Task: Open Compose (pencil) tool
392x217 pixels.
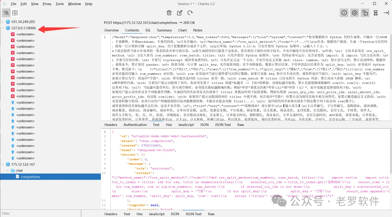Action: coord(180,13)
